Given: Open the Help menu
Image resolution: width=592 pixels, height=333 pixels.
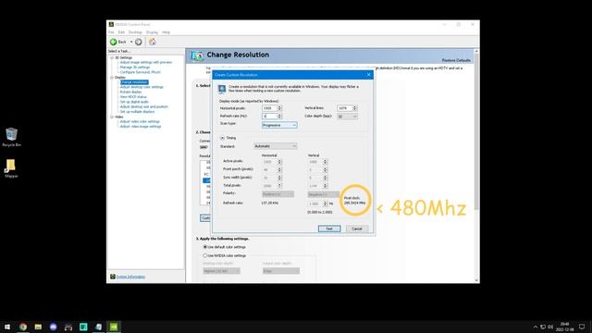Looking at the screenshot, I should point(166,32).
